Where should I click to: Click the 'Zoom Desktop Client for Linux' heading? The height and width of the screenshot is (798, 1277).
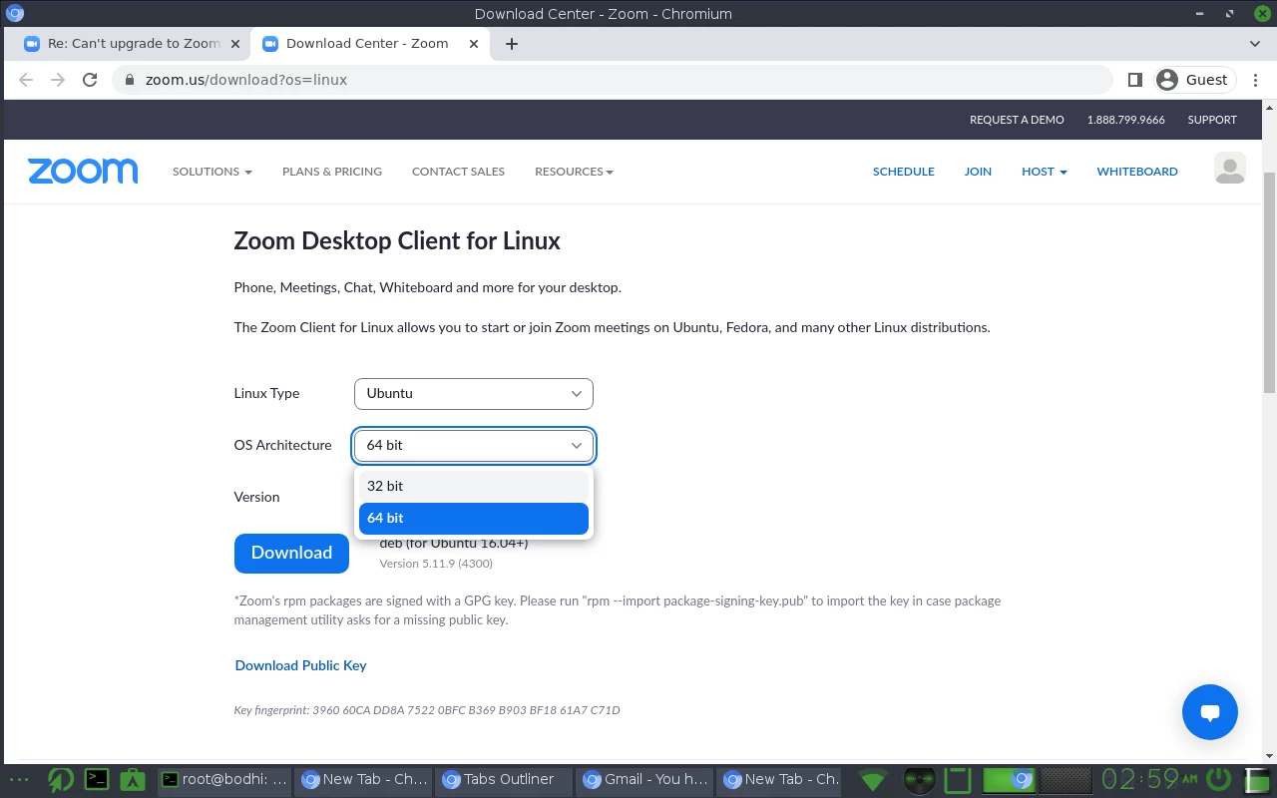click(x=397, y=240)
